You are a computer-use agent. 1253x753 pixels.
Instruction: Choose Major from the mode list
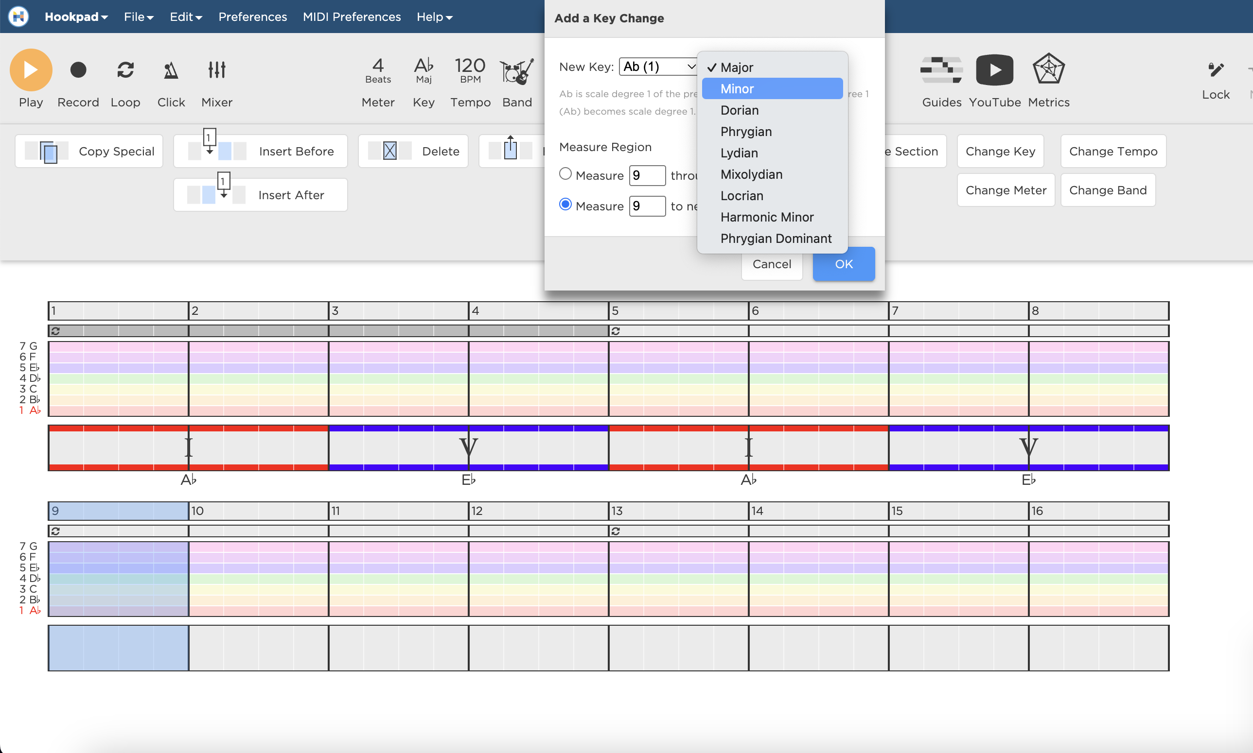coord(772,68)
